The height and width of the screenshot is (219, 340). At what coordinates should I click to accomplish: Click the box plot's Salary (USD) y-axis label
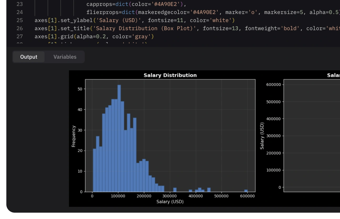(262, 136)
